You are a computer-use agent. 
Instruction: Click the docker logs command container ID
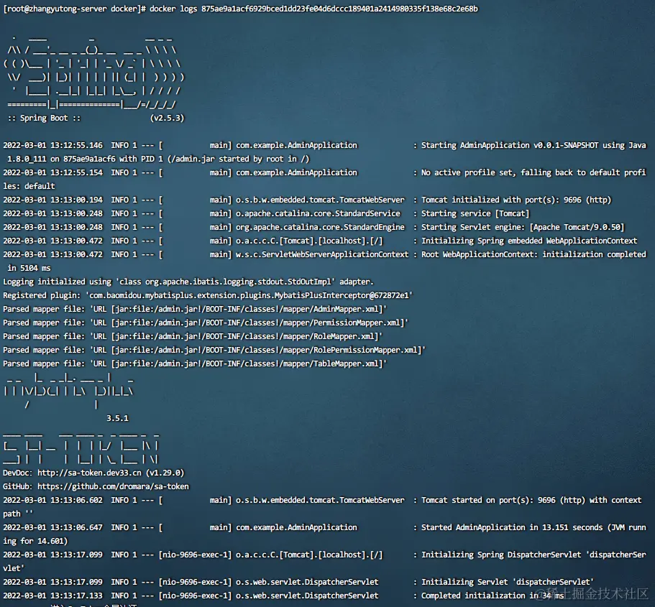pos(339,9)
